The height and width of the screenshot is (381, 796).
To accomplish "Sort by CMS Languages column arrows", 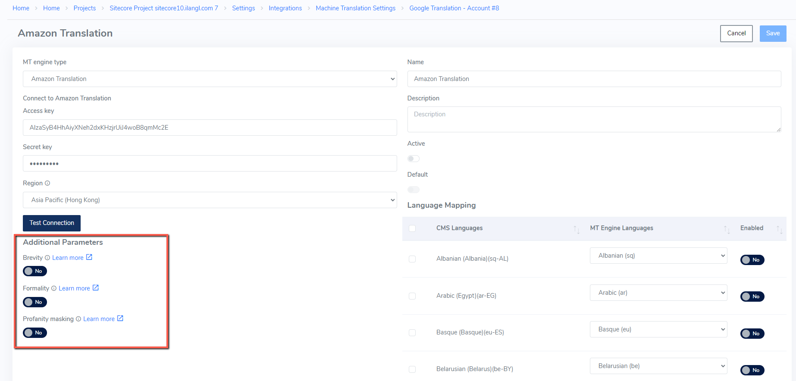I will [x=577, y=229].
